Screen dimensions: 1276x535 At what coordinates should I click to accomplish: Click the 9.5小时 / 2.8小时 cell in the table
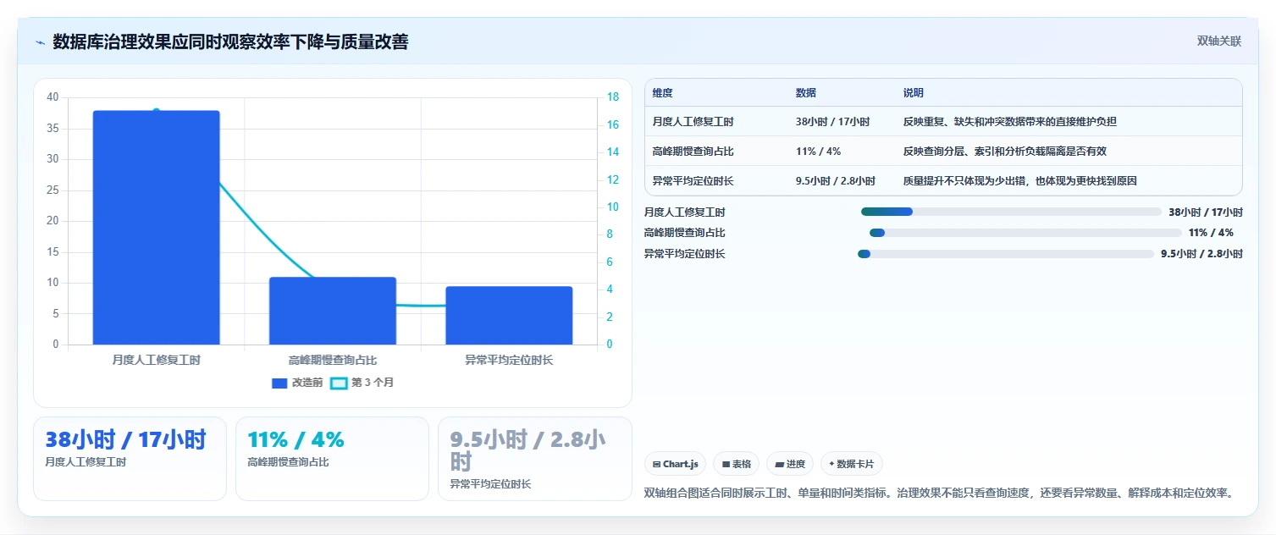coord(836,181)
